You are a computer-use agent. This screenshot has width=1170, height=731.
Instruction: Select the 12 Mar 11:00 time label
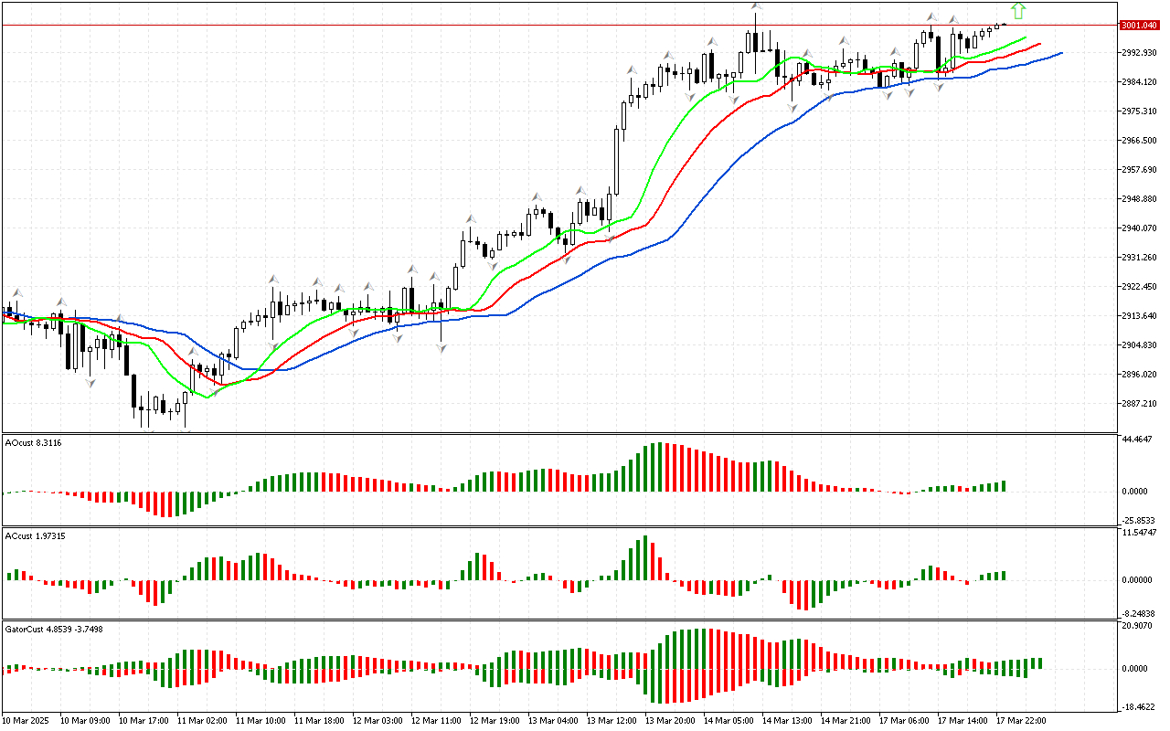[x=435, y=721]
